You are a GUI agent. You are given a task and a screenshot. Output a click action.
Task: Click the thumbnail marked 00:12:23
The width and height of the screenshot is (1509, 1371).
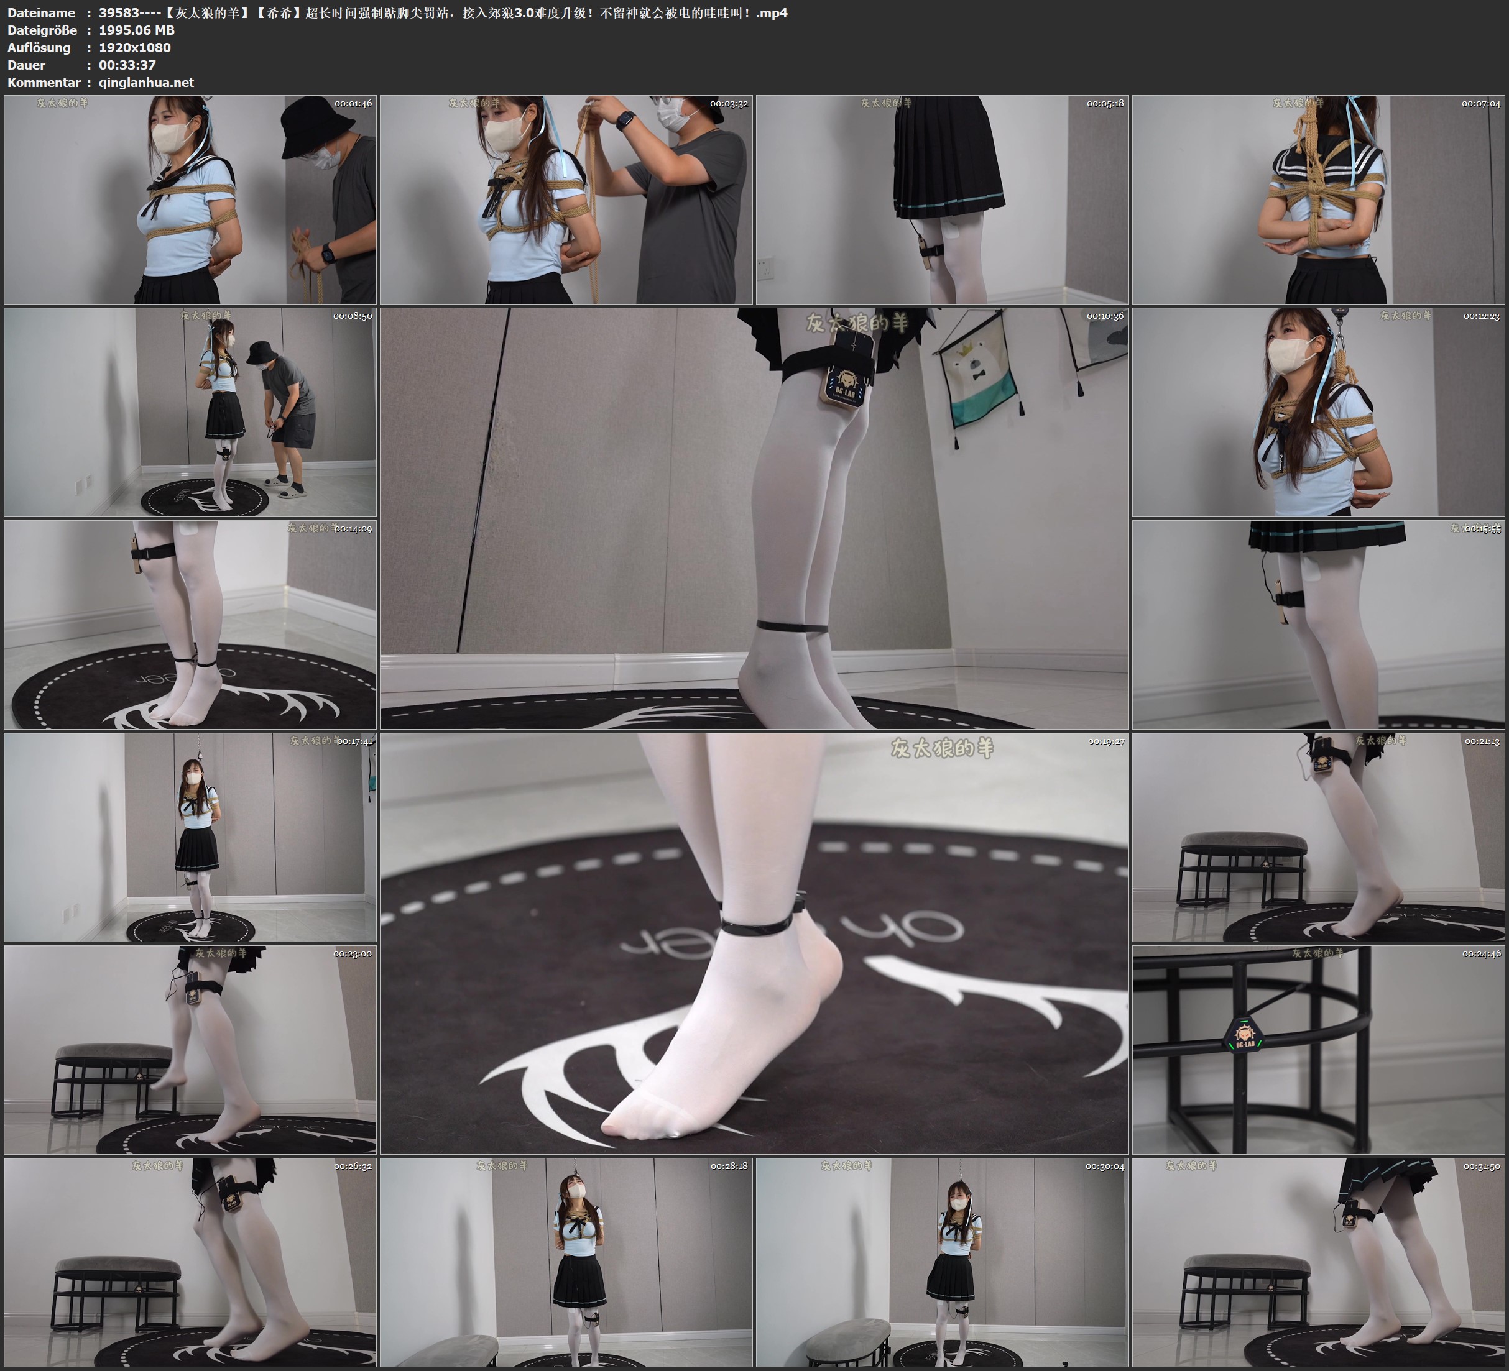pos(1318,412)
